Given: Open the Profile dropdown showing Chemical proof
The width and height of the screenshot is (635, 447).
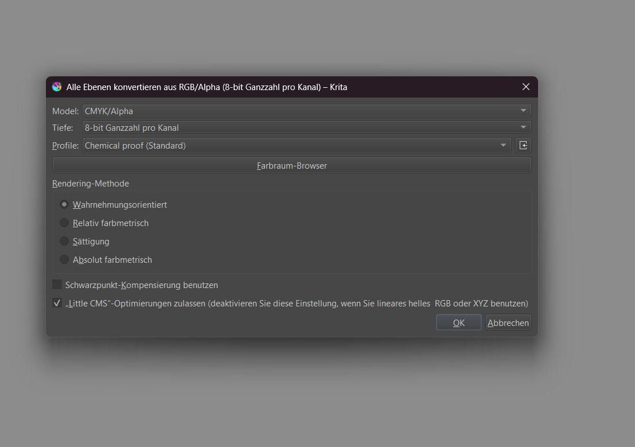Looking at the screenshot, I should pyautogui.click(x=297, y=146).
